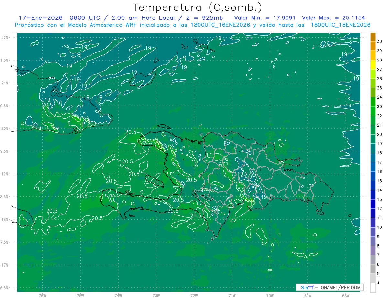Click the legend scale value '15'
The height and width of the screenshot is (300, 388).
pyautogui.click(x=380, y=181)
